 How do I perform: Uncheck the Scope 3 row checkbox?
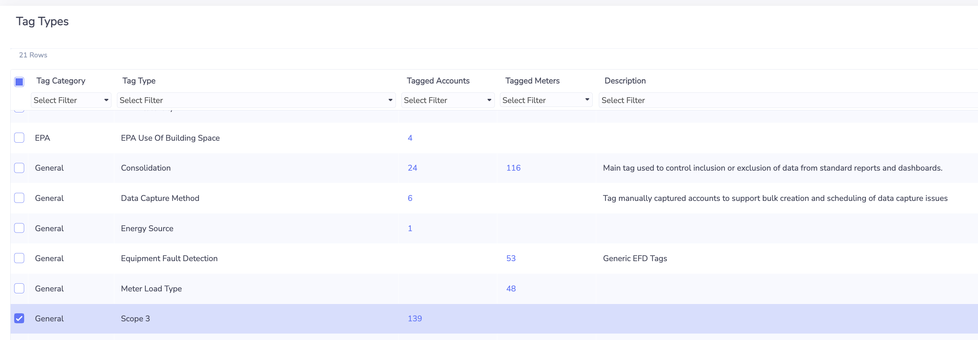coord(19,318)
